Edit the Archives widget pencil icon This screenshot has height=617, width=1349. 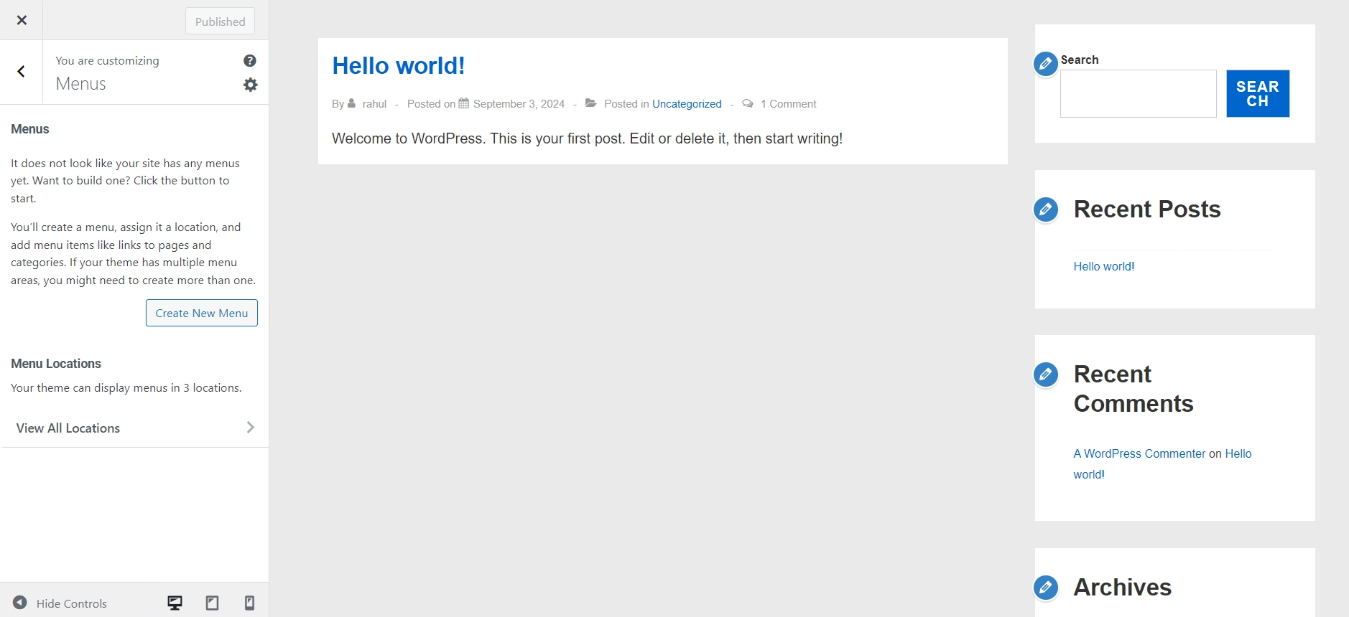point(1046,588)
